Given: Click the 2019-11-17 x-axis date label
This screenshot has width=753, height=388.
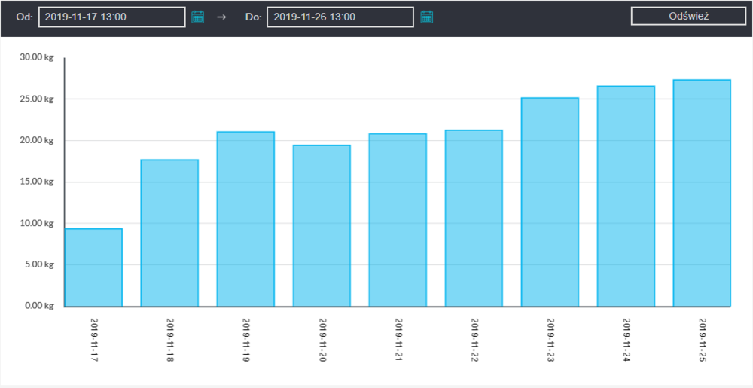Looking at the screenshot, I should 95,338.
